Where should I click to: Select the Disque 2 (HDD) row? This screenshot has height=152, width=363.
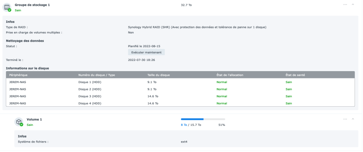click(90, 89)
